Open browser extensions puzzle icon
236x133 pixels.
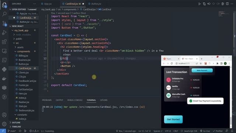point(217,64)
